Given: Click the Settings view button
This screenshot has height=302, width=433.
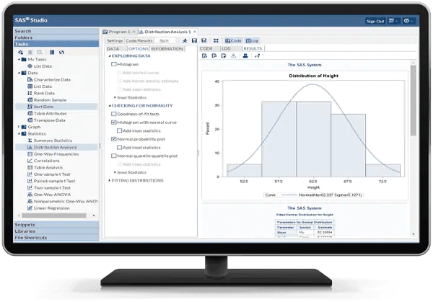Looking at the screenshot, I should (x=115, y=40).
